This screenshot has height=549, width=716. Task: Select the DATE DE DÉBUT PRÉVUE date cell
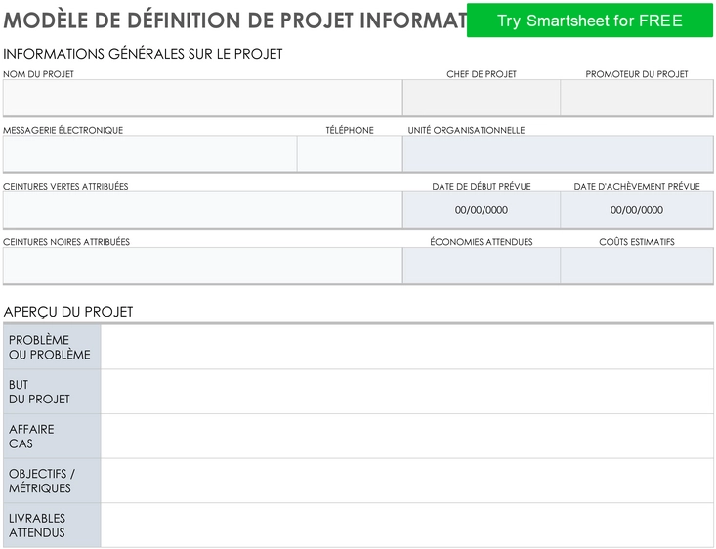[x=482, y=210]
